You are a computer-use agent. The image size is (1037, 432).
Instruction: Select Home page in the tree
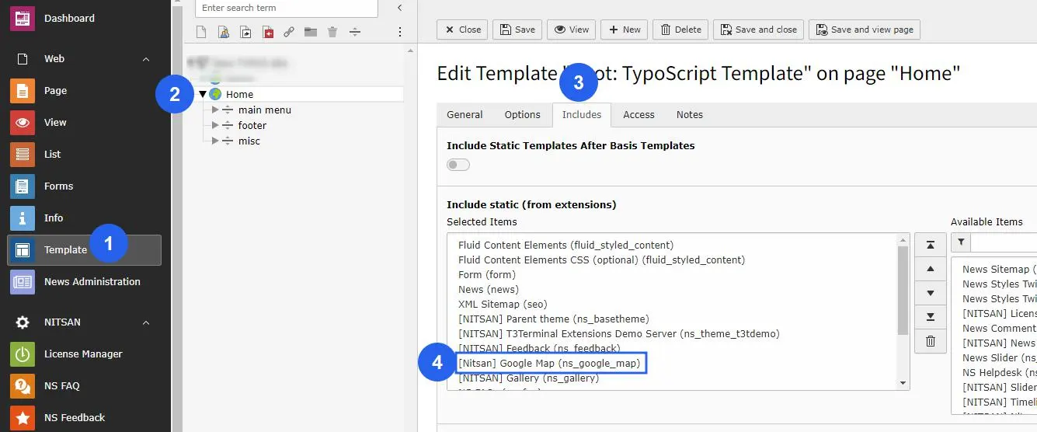(x=239, y=94)
